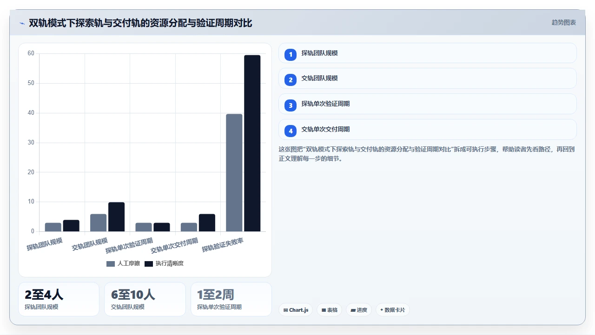Viewport: 595px width, 335px height.
Task: Click the dark bar for 探轨团队规模
Action: 71,226
